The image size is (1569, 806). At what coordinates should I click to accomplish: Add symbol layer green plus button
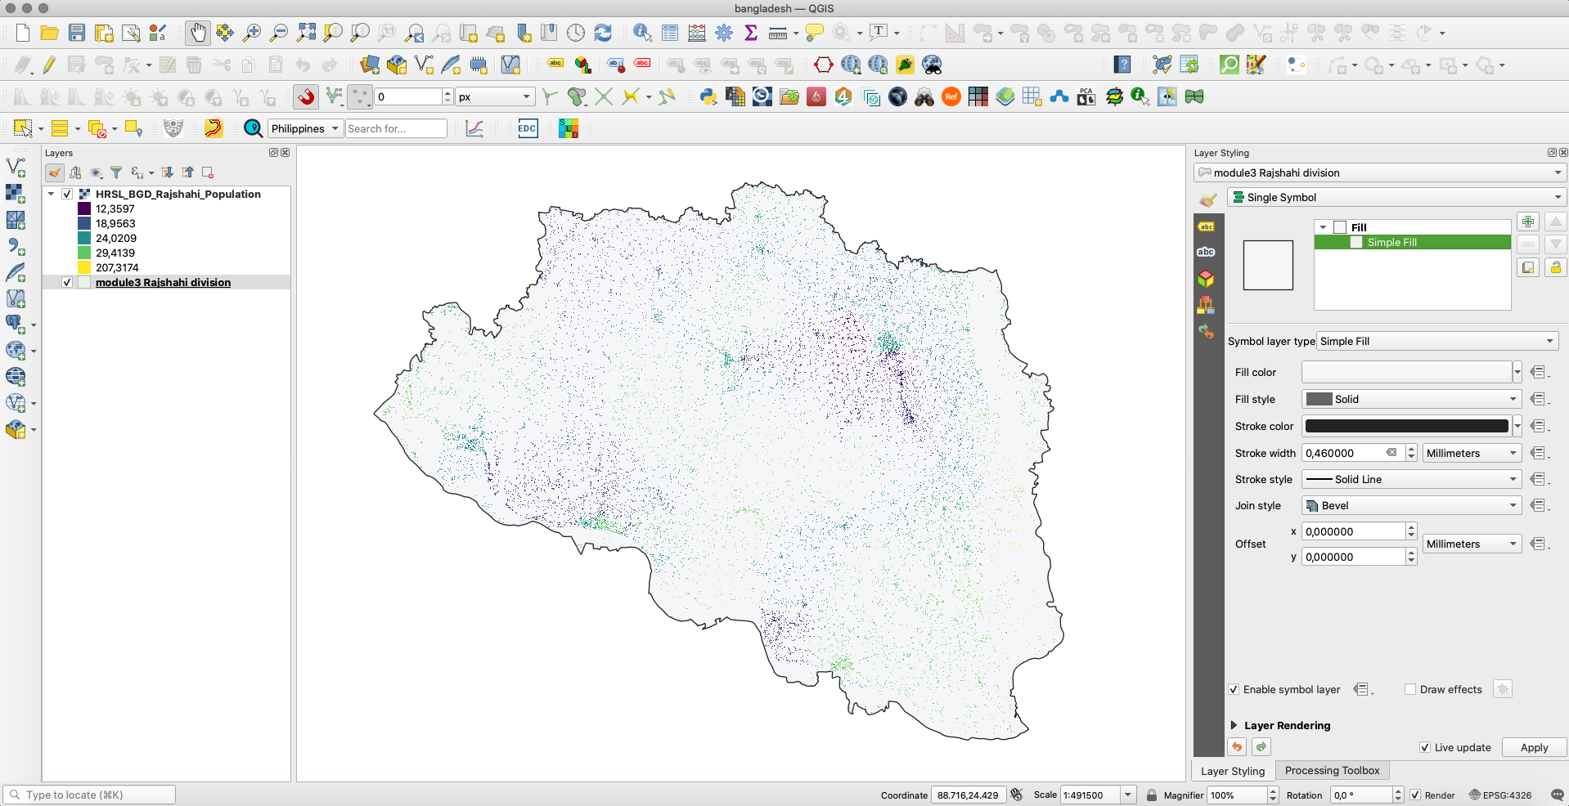(x=1528, y=222)
